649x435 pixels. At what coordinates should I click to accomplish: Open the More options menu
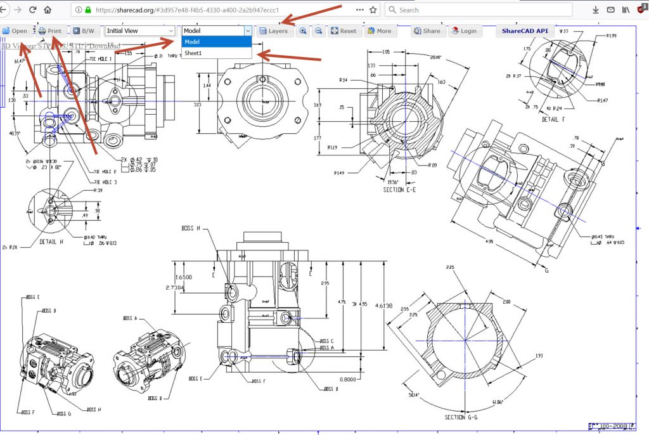[x=378, y=31]
